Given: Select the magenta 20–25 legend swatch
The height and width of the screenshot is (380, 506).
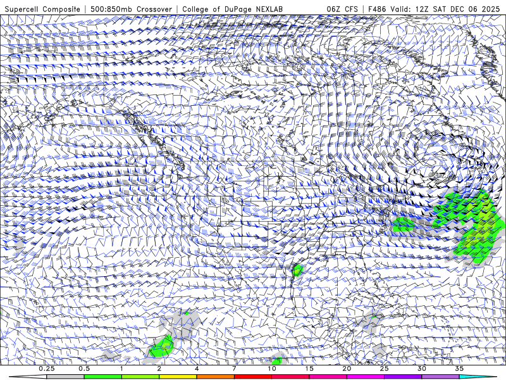Looking at the screenshot, I should (366, 377).
